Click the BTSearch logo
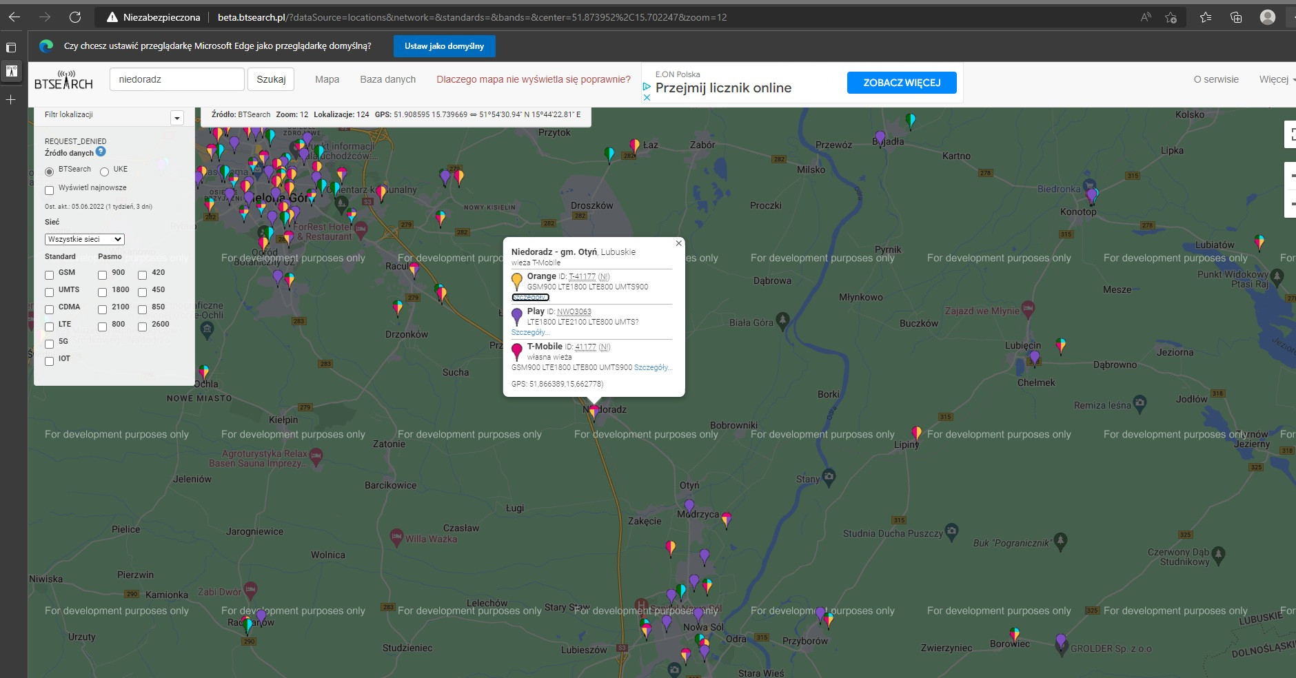The height and width of the screenshot is (678, 1296). pos(63,80)
